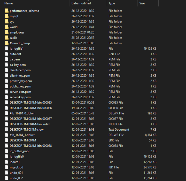Sort by the Name column header
This screenshot has width=186, height=181.
tap(9, 3)
